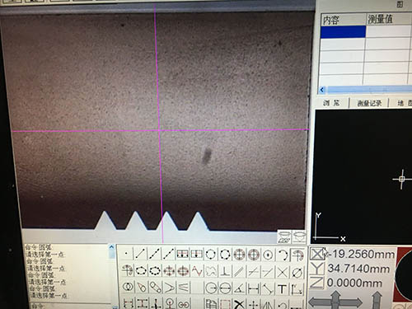Zero the Y axis readout
Image resolution: width=412 pixels, height=309 pixels.
point(316,269)
